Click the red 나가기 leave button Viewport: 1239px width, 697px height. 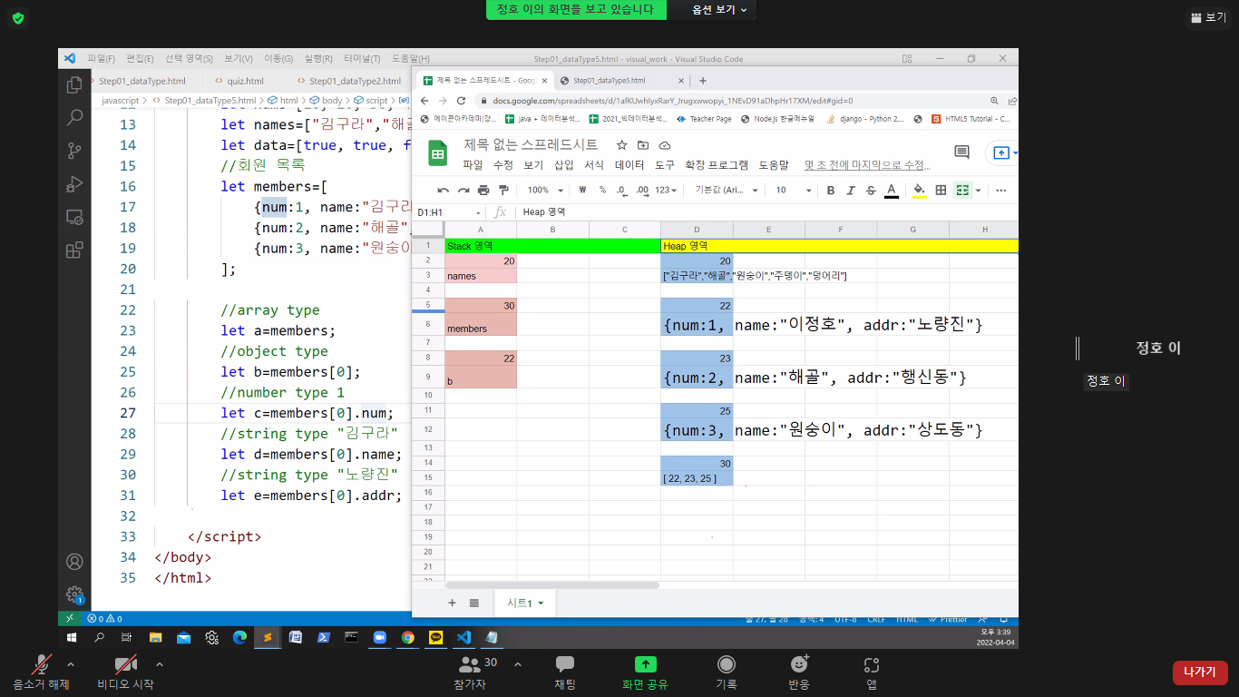pyautogui.click(x=1199, y=672)
